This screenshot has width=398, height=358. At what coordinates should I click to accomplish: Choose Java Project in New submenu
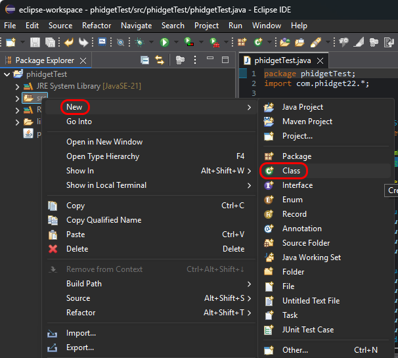coord(302,107)
